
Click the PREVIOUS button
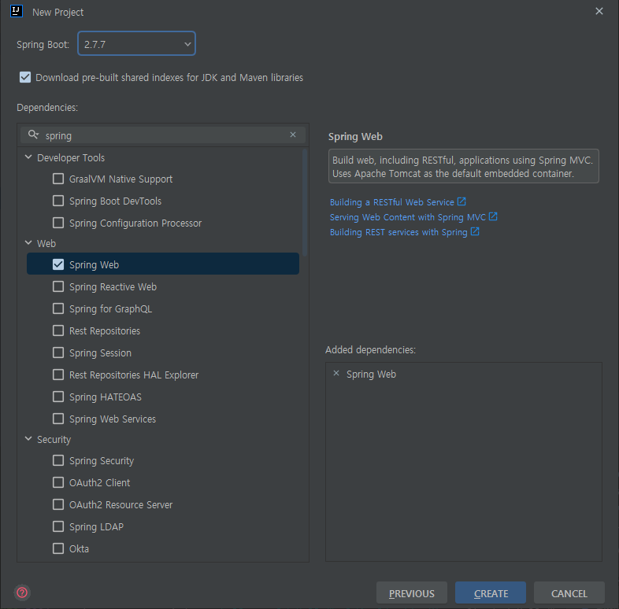pyautogui.click(x=411, y=592)
